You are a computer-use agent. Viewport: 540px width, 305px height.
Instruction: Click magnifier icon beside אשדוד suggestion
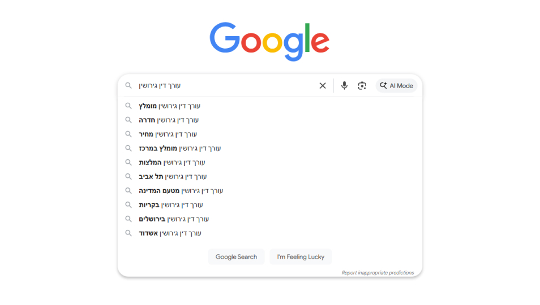click(128, 233)
